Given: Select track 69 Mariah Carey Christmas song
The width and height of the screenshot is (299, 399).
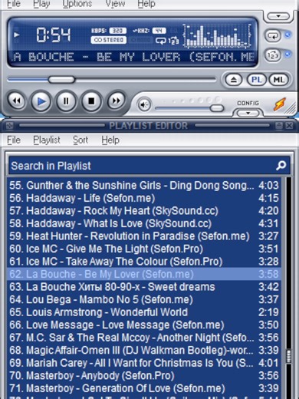Looking at the screenshot, I should 144,363.
